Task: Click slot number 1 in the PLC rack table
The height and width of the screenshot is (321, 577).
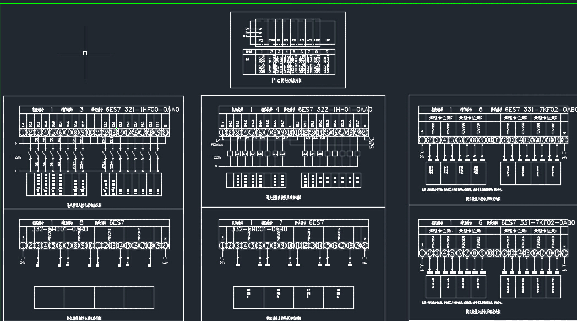Action: [x=260, y=51]
